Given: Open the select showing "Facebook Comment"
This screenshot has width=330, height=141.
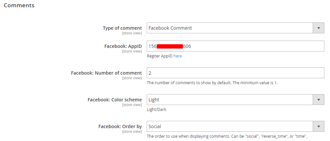Looking at the screenshot, I should [x=230, y=28].
